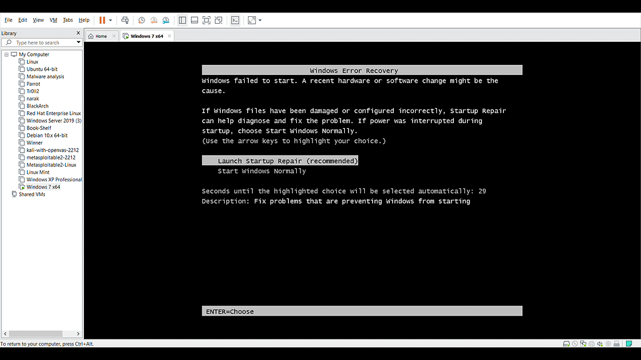Select the BlackArch virtual machine
Screen dimensions: 641x360
tap(37, 106)
